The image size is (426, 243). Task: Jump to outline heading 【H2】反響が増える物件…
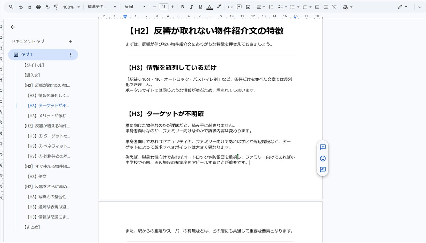pos(47,126)
